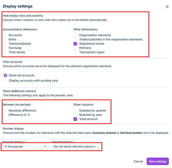This screenshot has width=172, height=168.
Task: Enable Subtotal by year column
Action: 75,115
